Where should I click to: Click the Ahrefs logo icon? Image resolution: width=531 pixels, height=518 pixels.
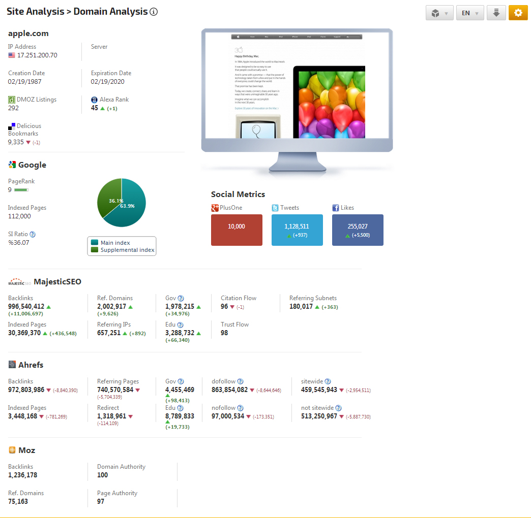(x=12, y=365)
